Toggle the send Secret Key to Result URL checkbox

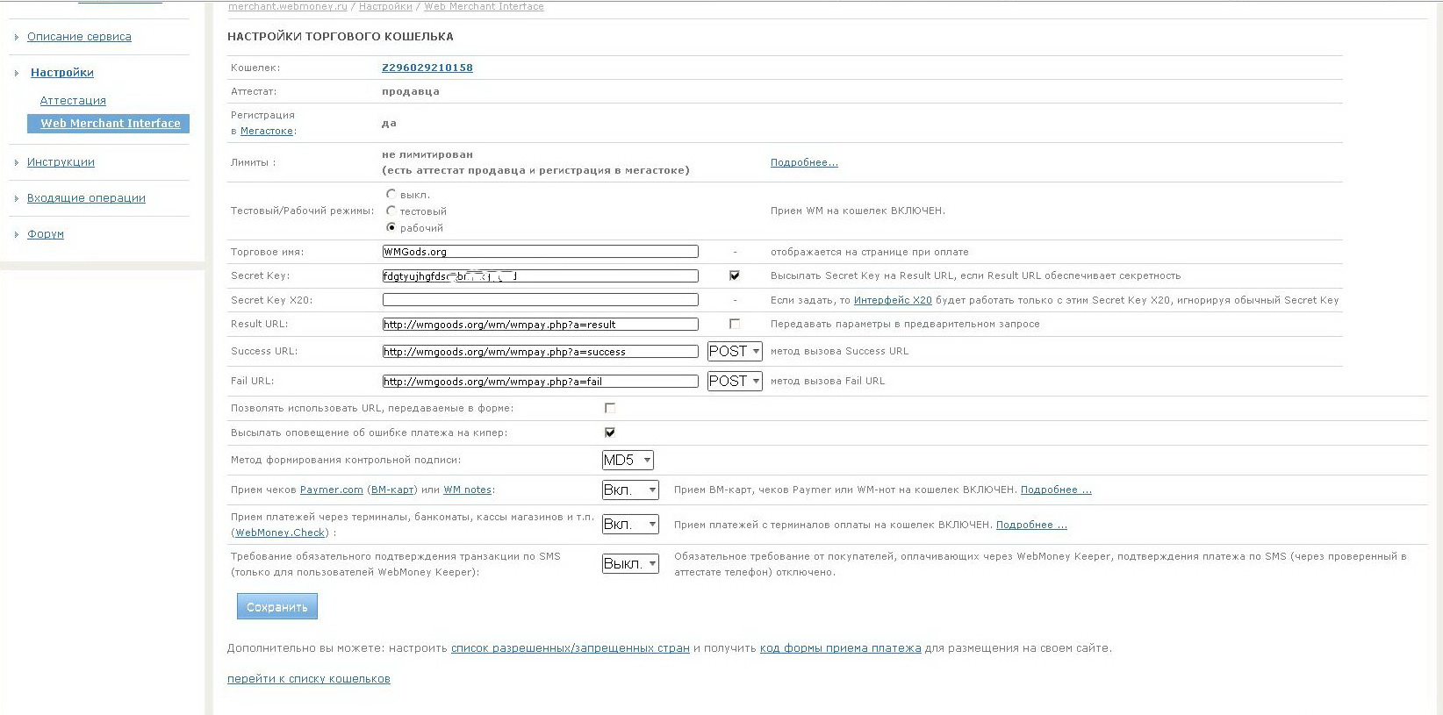pyautogui.click(x=735, y=275)
